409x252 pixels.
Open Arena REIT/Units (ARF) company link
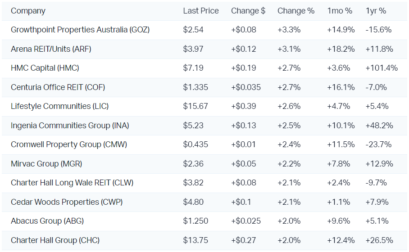[x=51, y=49]
